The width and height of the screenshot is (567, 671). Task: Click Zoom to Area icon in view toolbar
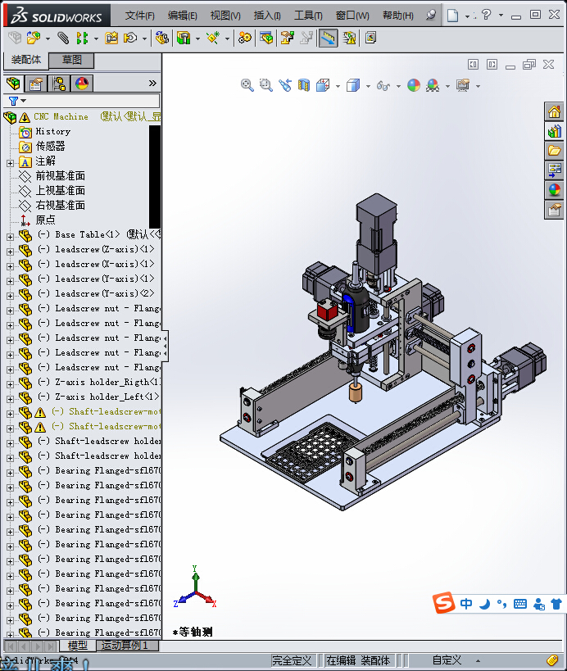[265, 85]
